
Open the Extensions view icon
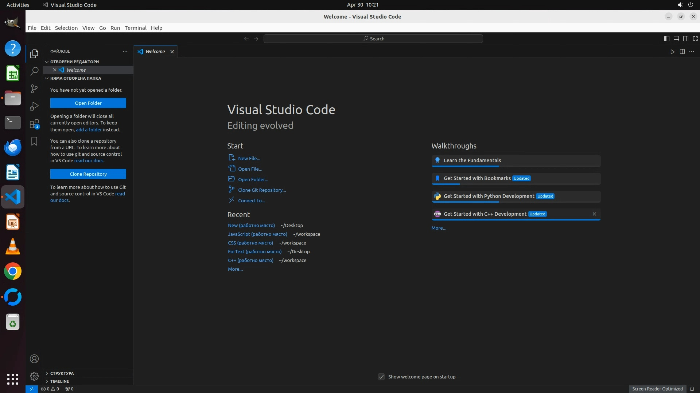pos(34,124)
